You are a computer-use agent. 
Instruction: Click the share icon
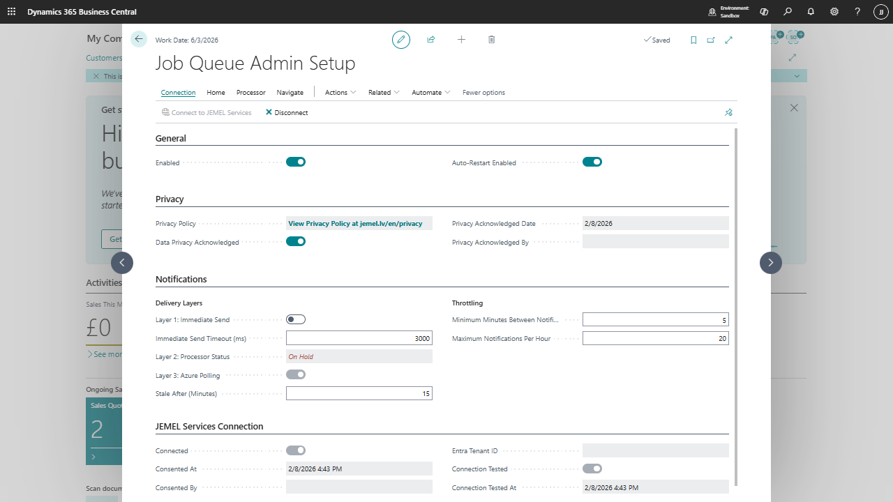click(x=431, y=40)
